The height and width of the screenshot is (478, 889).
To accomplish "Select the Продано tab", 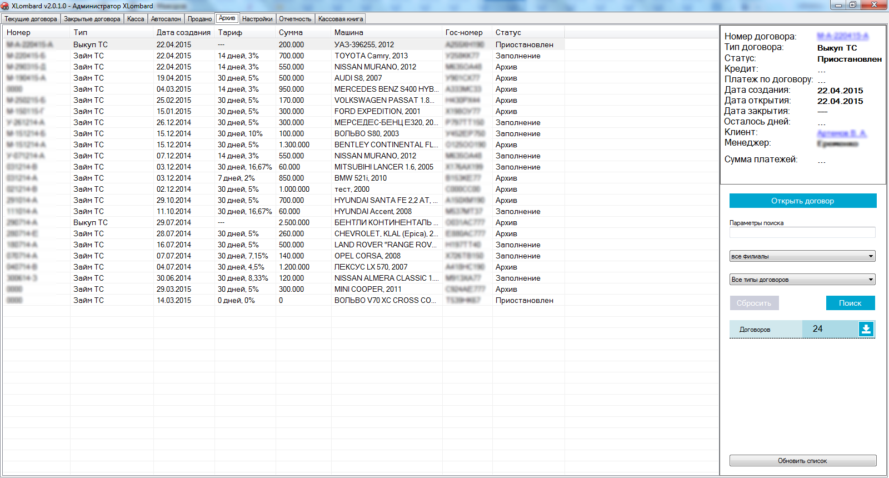I will [x=199, y=19].
